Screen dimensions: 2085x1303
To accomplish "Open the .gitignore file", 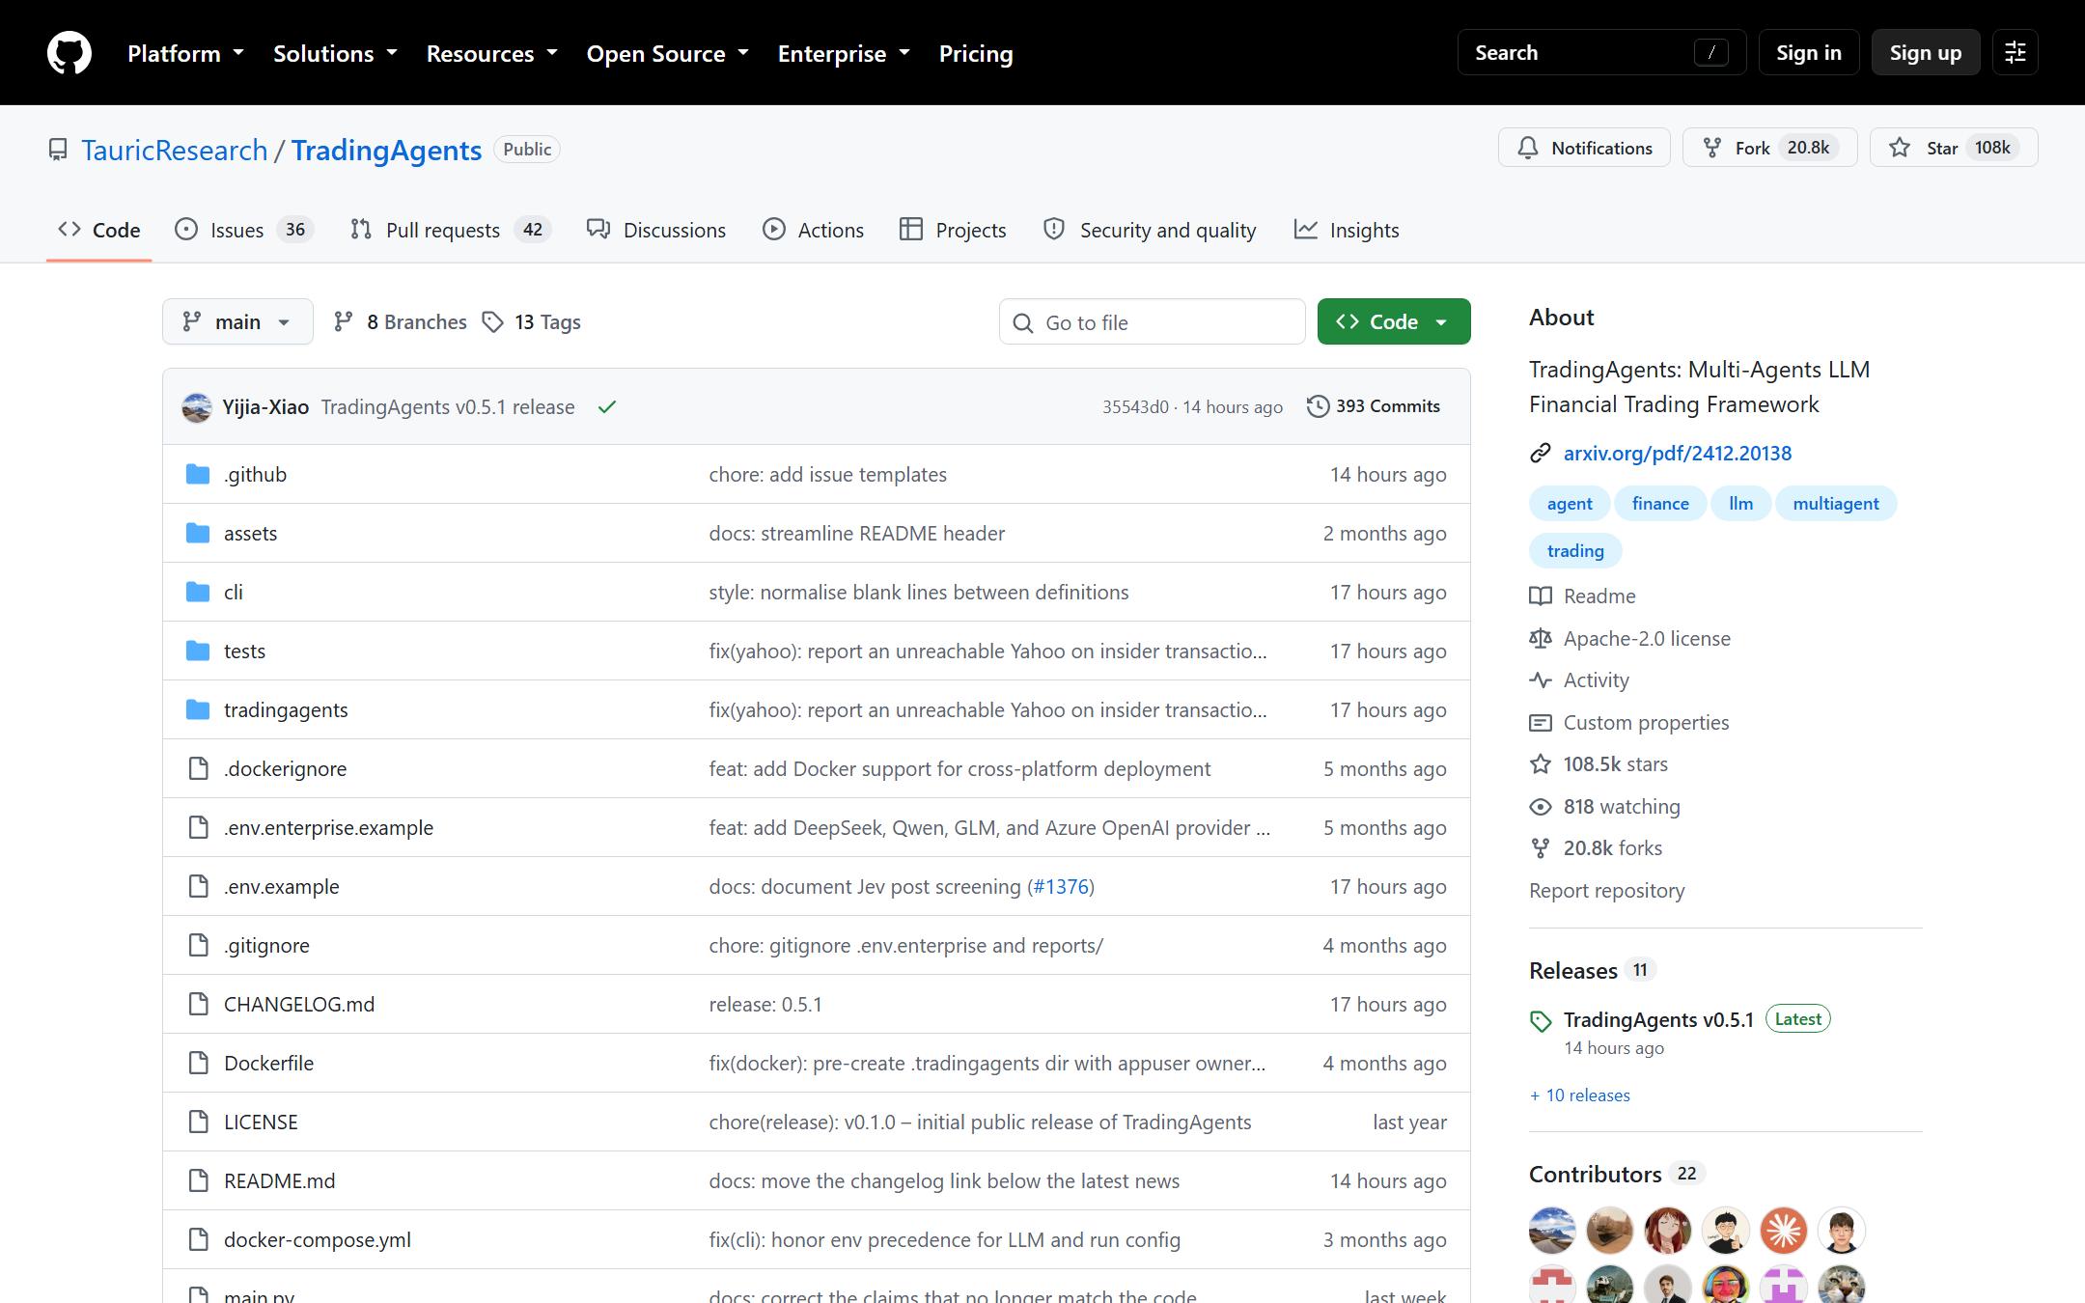I will point(266,945).
